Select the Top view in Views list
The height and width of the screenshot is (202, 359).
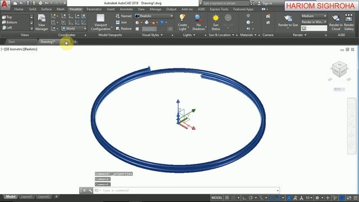point(7,17)
